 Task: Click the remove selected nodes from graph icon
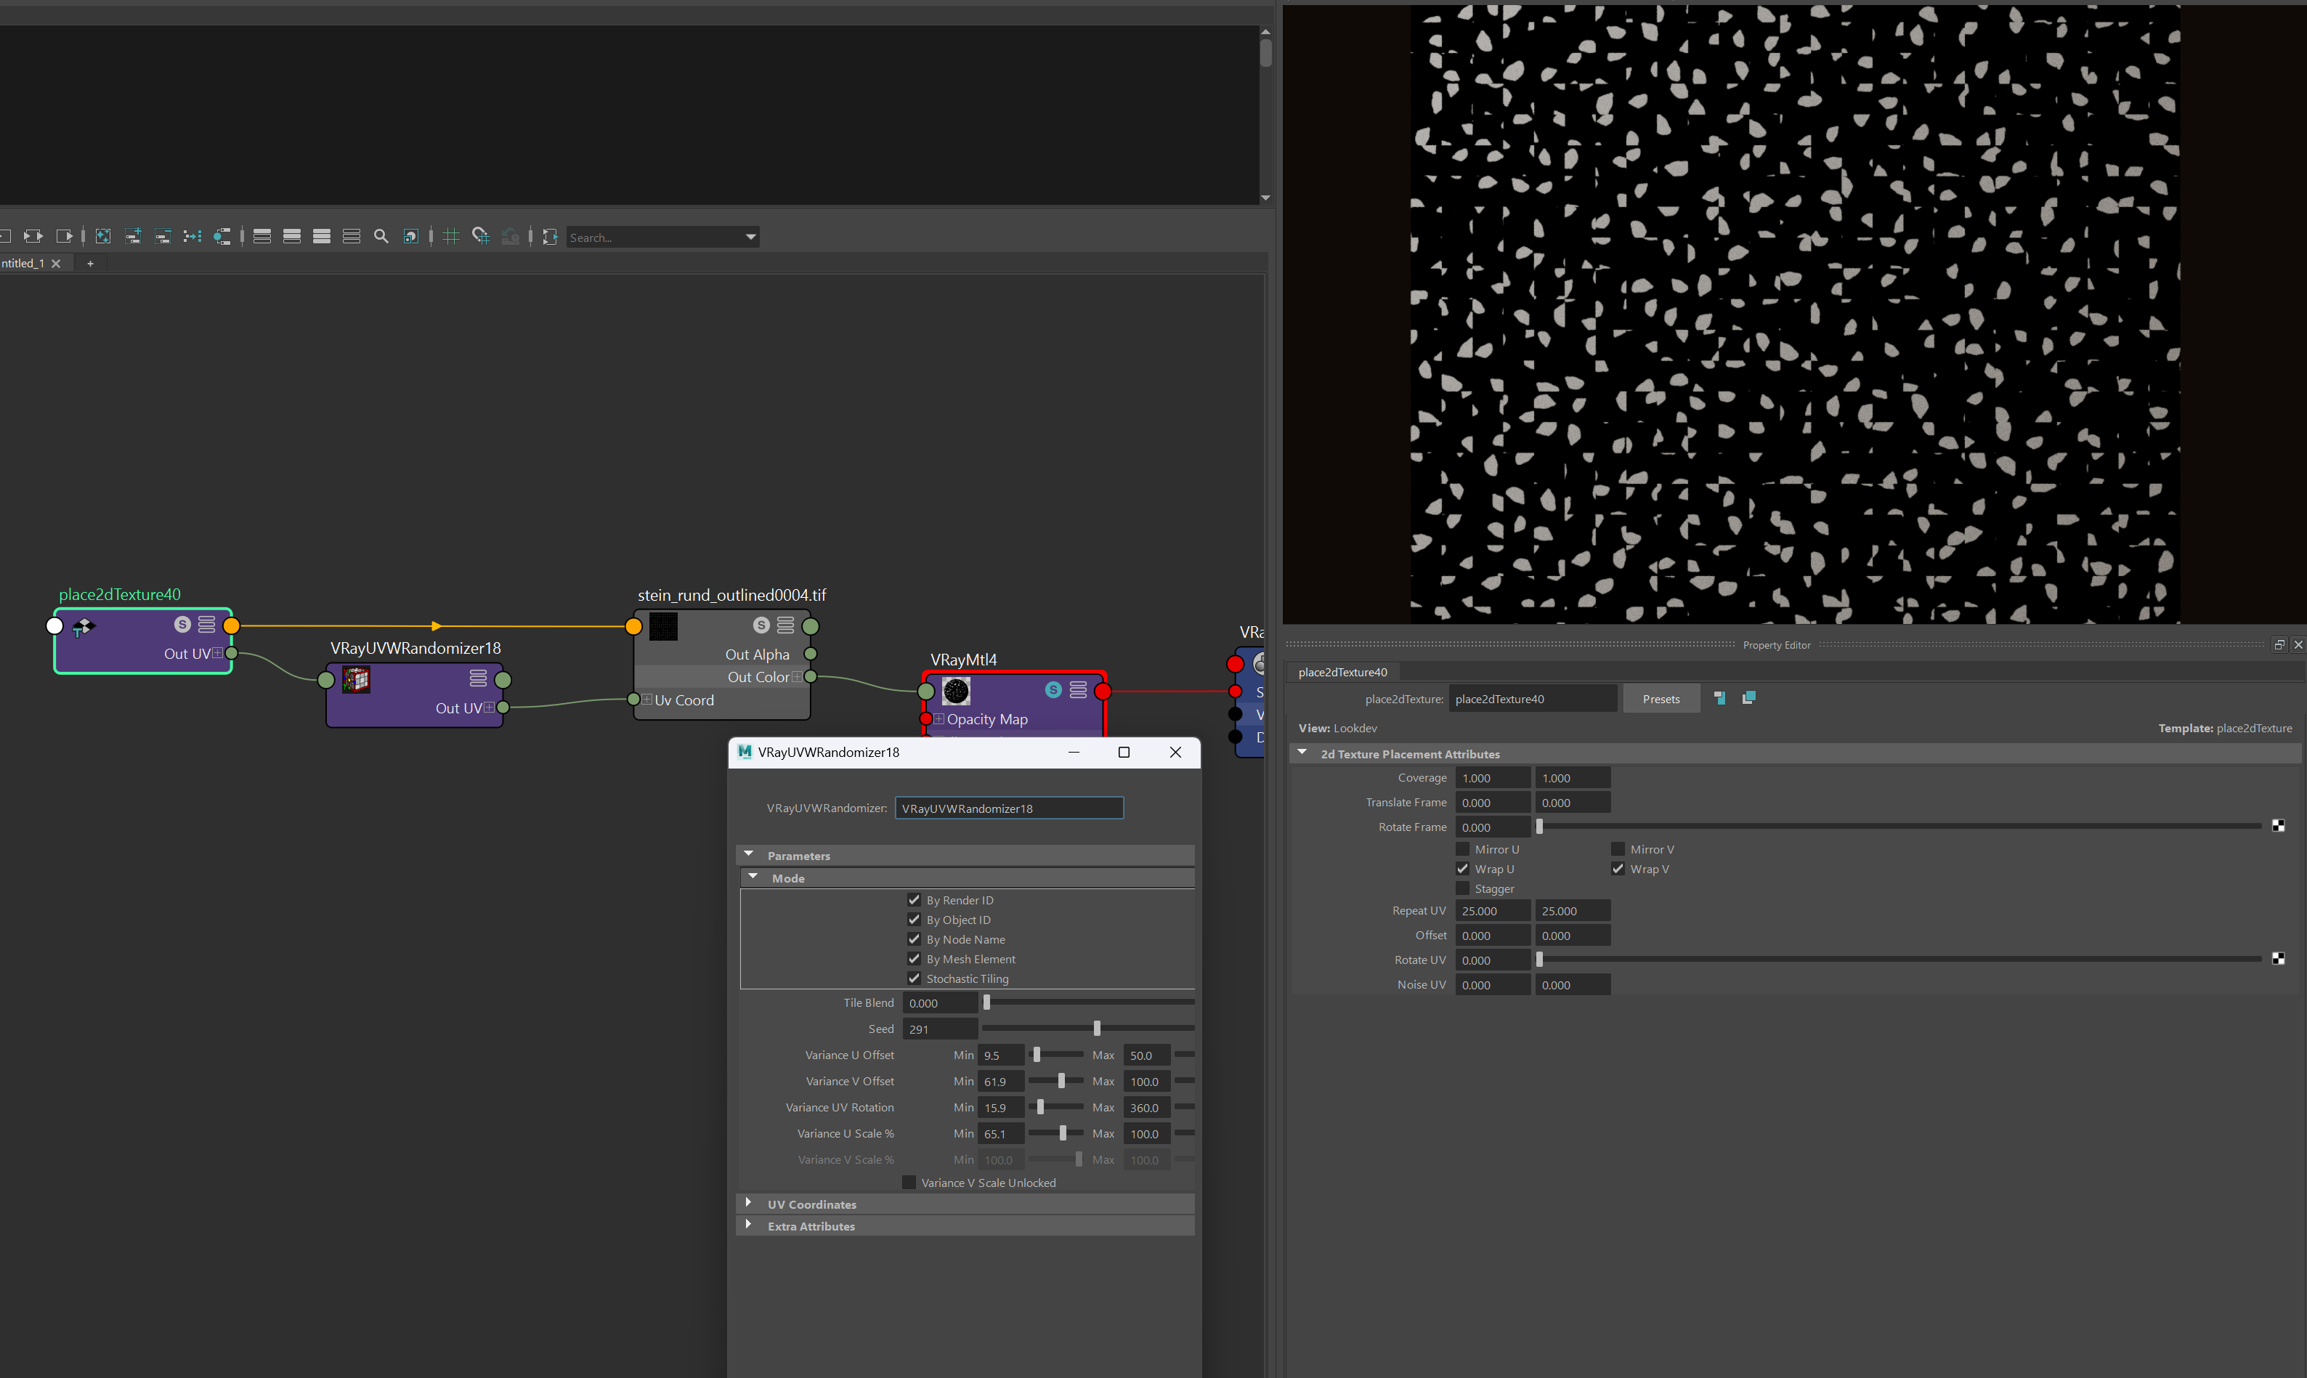pos(163,237)
